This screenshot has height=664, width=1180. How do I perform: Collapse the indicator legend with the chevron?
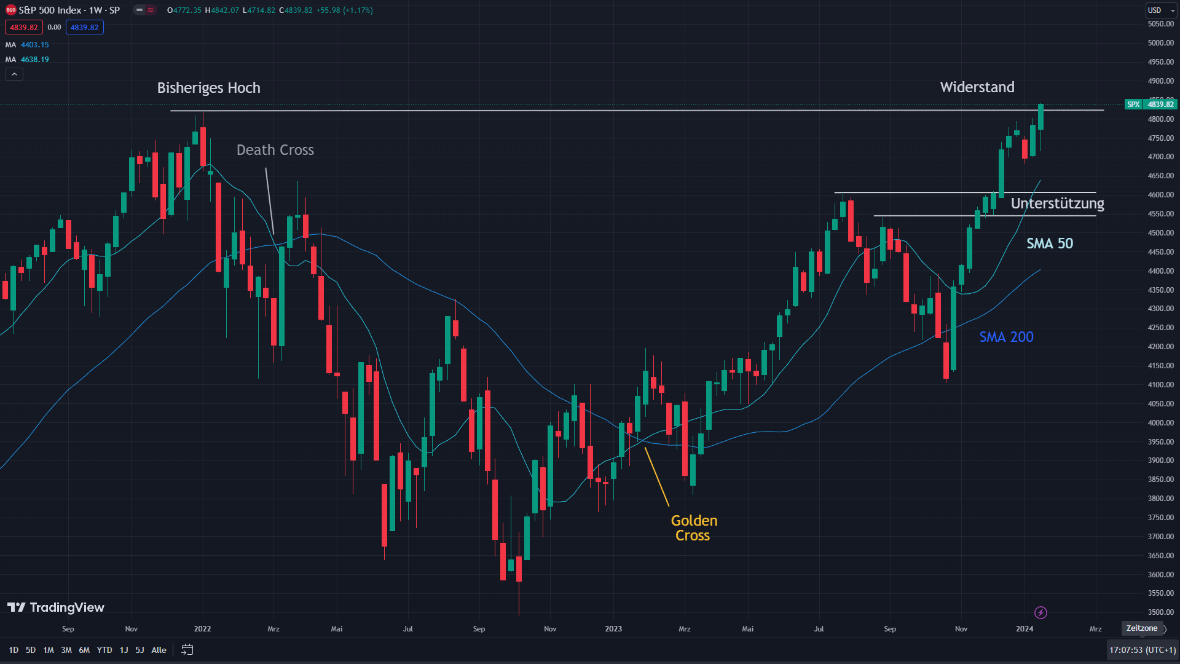tap(14, 74)
